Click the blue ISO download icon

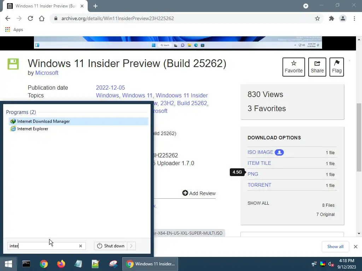click(279, 152)
